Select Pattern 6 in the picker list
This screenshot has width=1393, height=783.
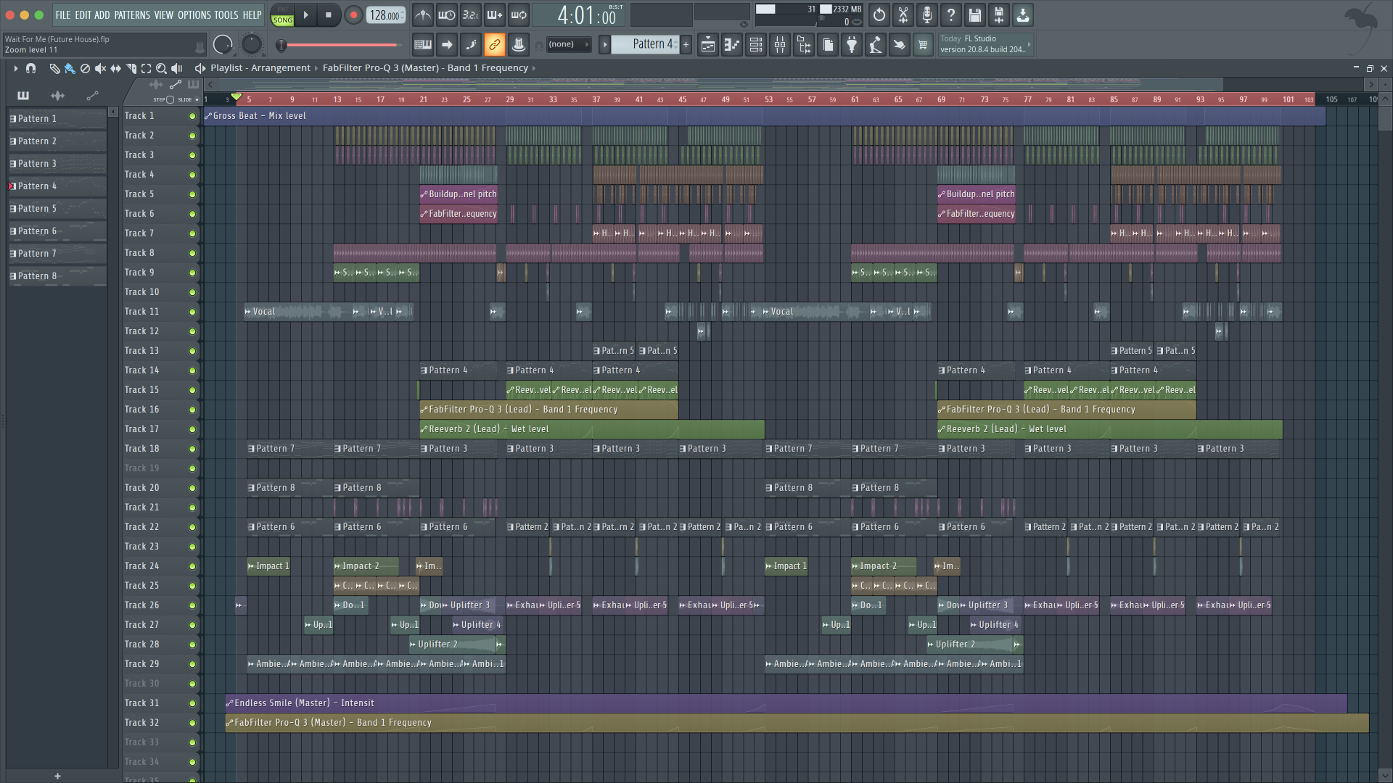[x=57, y=231]
